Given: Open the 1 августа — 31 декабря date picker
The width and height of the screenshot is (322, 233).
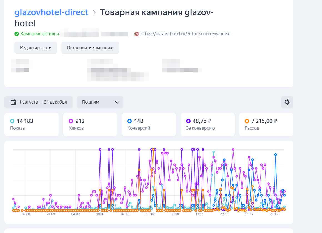Looking at the screenshot, I should pos(38,102).
